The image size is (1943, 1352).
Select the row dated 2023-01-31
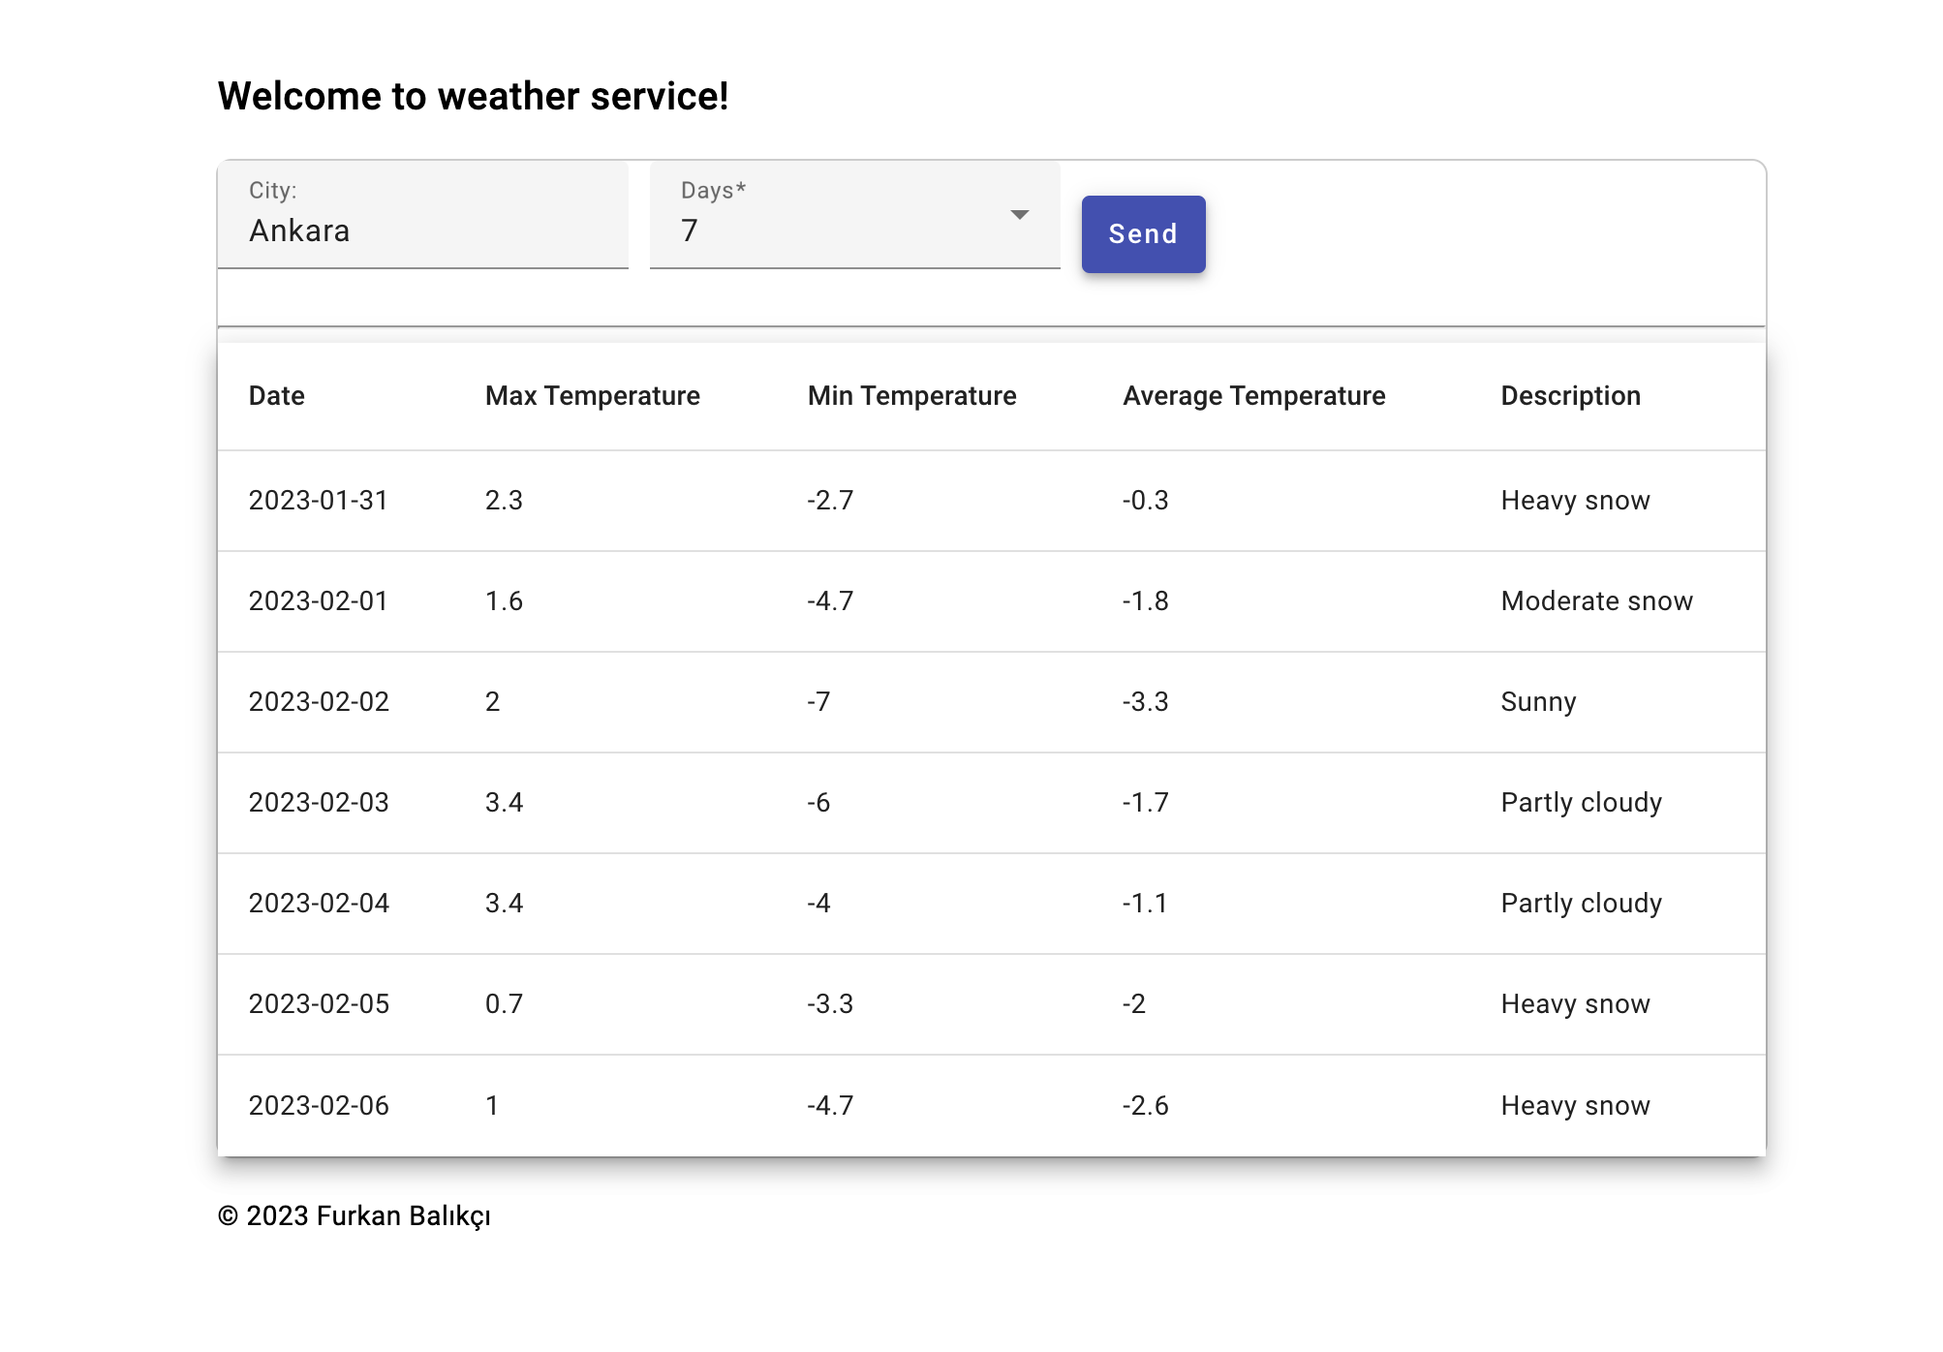319,501
